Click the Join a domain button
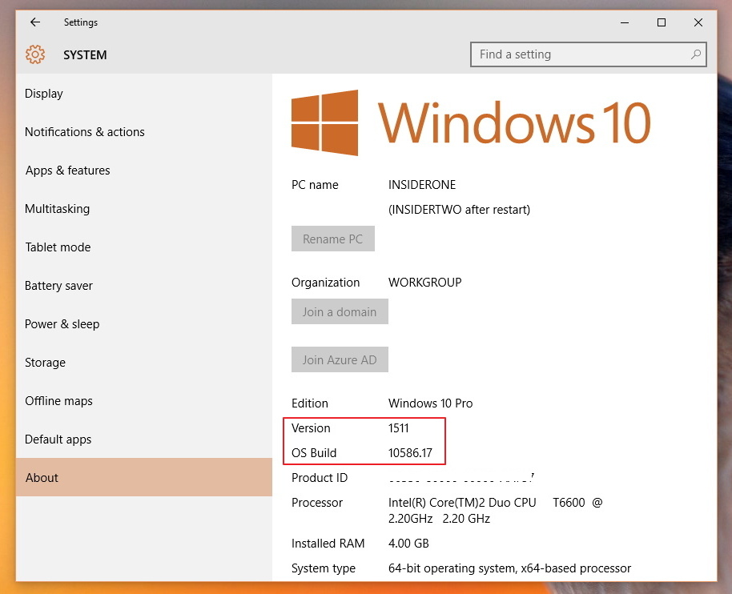 (x=340, y=311)
